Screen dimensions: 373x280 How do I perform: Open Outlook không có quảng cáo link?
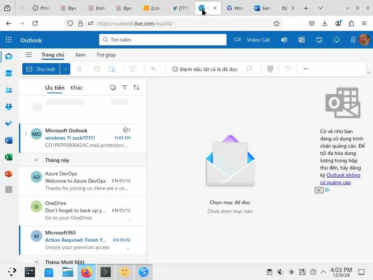pos(340,179)
